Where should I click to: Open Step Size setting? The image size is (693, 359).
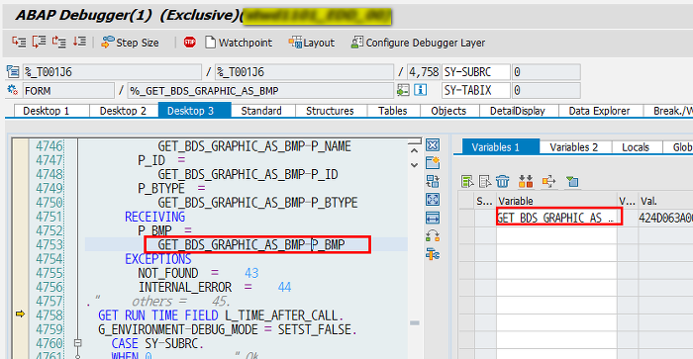pyautogui.click(x=130, y=43)
